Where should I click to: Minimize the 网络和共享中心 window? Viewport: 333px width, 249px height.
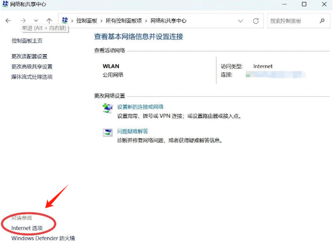(x=285, y=4)
